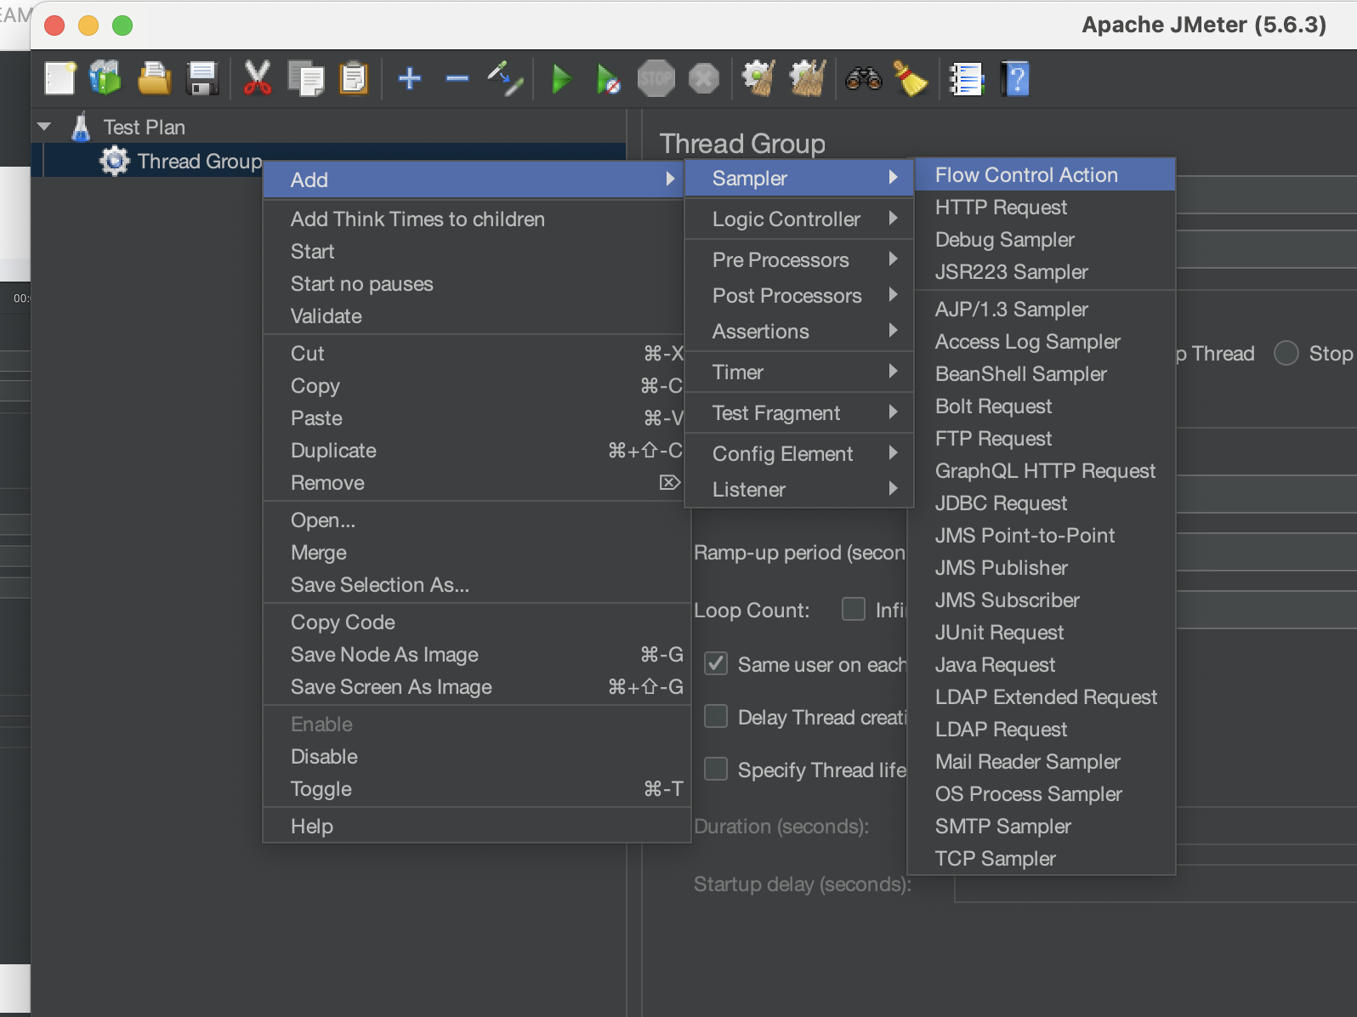
Task: Click the Start no pauses icon
Action: (608, 79)
